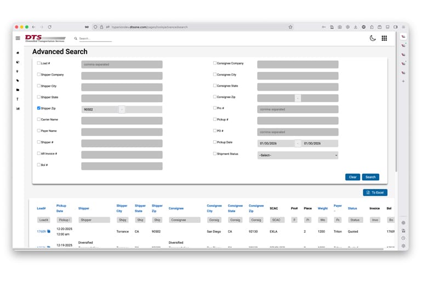The image size is (422, 281).
Task: Sort results by Pickup Date column header
Action: tap(61, 208)
